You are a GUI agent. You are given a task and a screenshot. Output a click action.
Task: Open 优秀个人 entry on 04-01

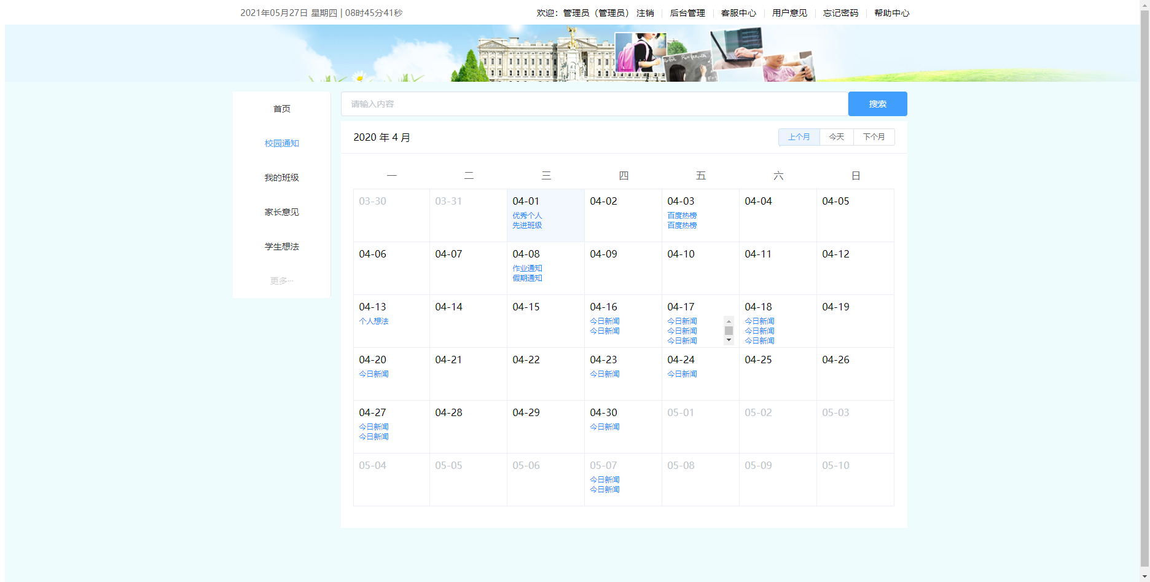pyautogui.click(x=527, y=216)
